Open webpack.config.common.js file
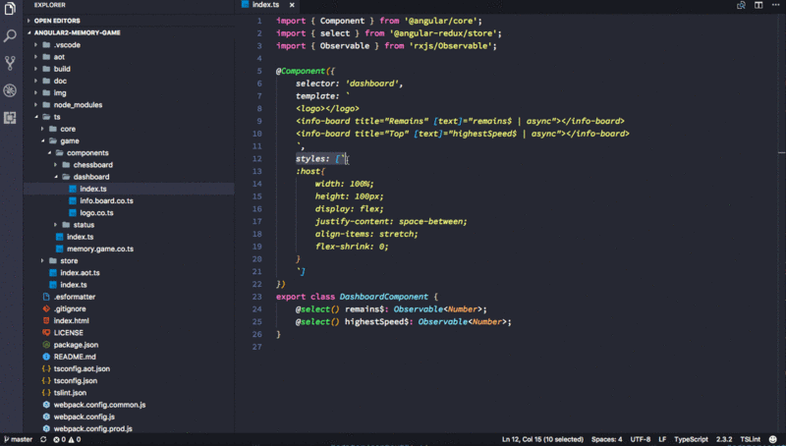This screenshot has height=446, width=786. click(x=99, y=405)
